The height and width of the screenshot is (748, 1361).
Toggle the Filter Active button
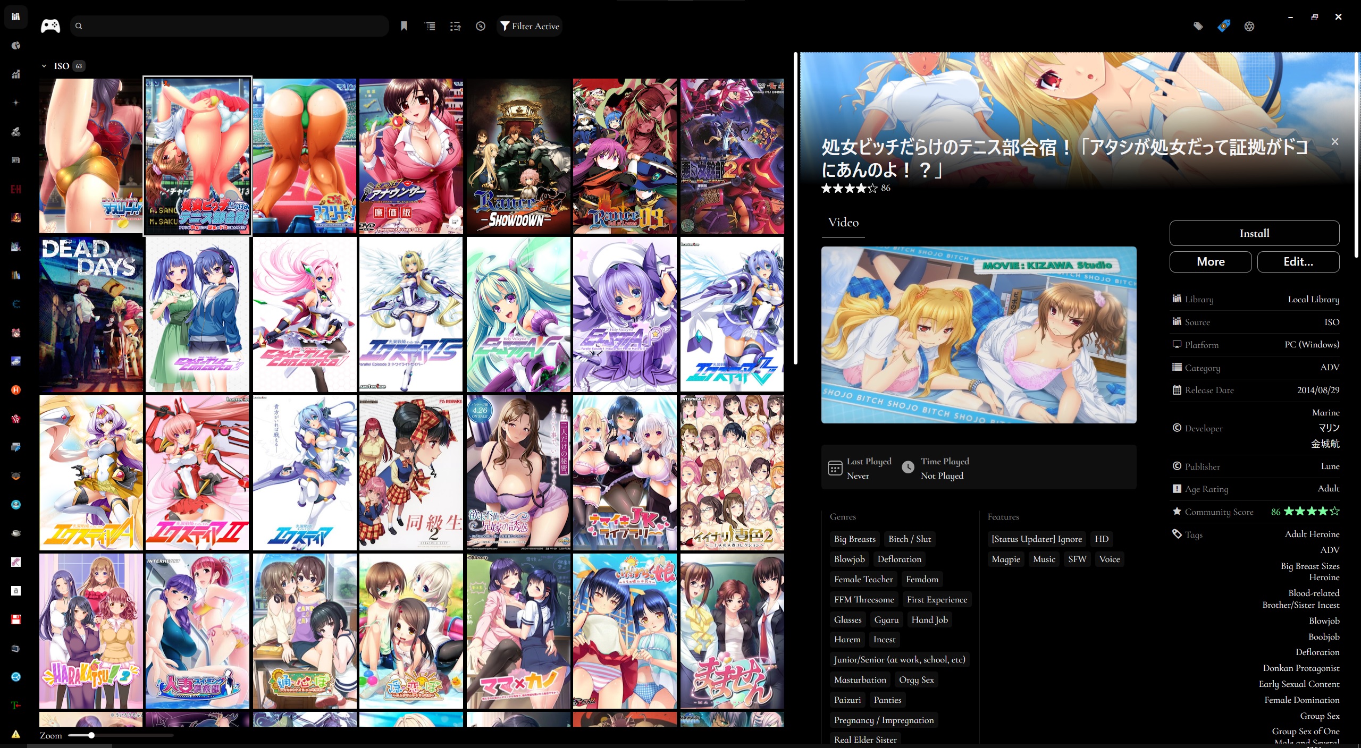point(530,26)
